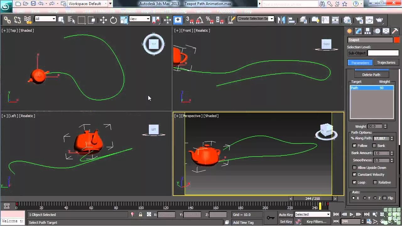
Task: Toggle the Auto Key button
Action: 286,215
